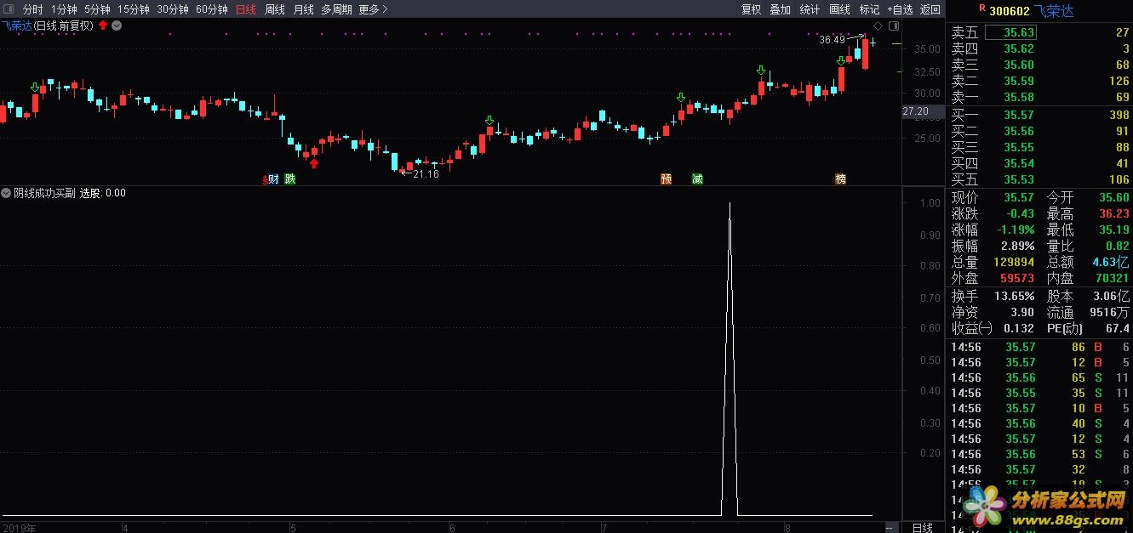Click the 阴线成功买副 indicator label

[44, 193]
